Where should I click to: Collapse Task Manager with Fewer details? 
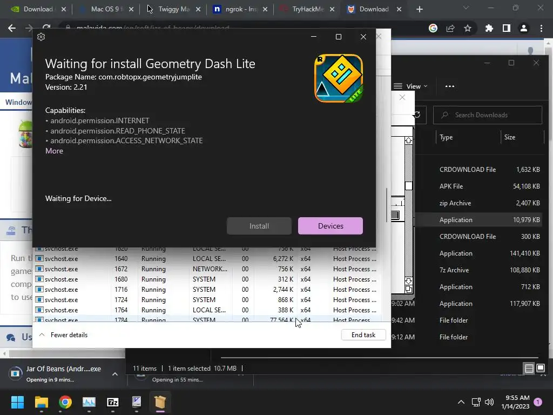[64, 335]
